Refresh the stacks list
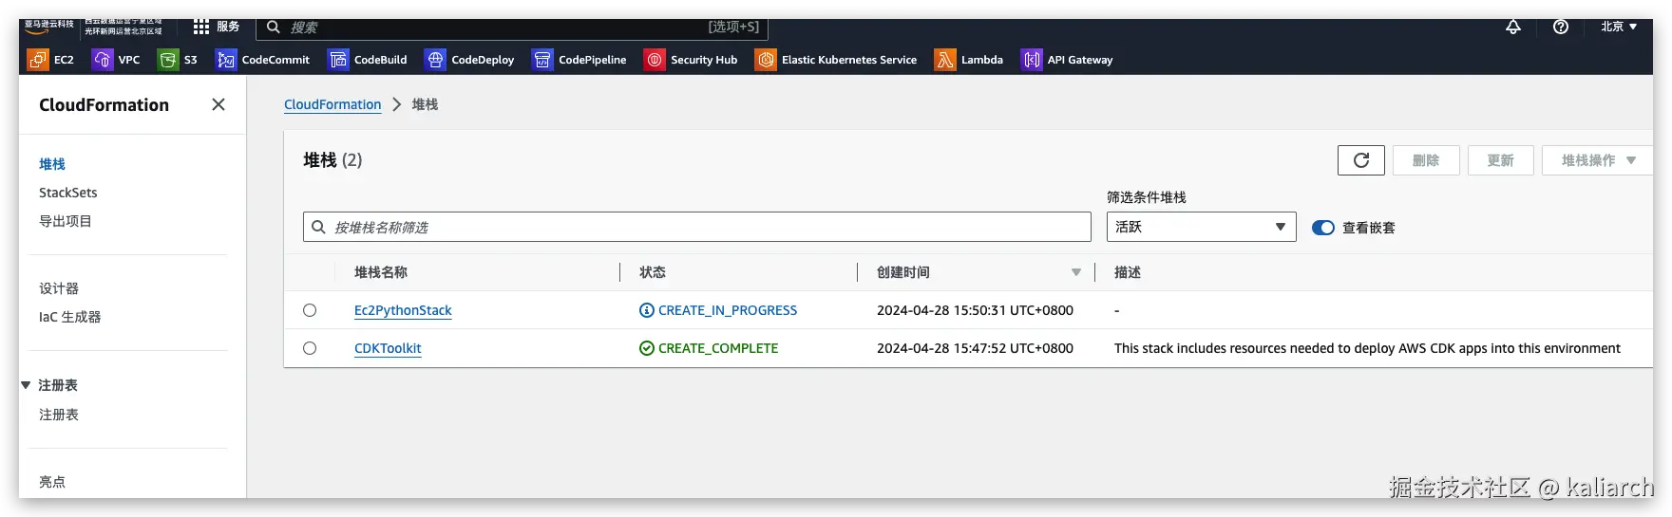Viewport: 1672px width, 517px height. click(x=1361, y=160)
